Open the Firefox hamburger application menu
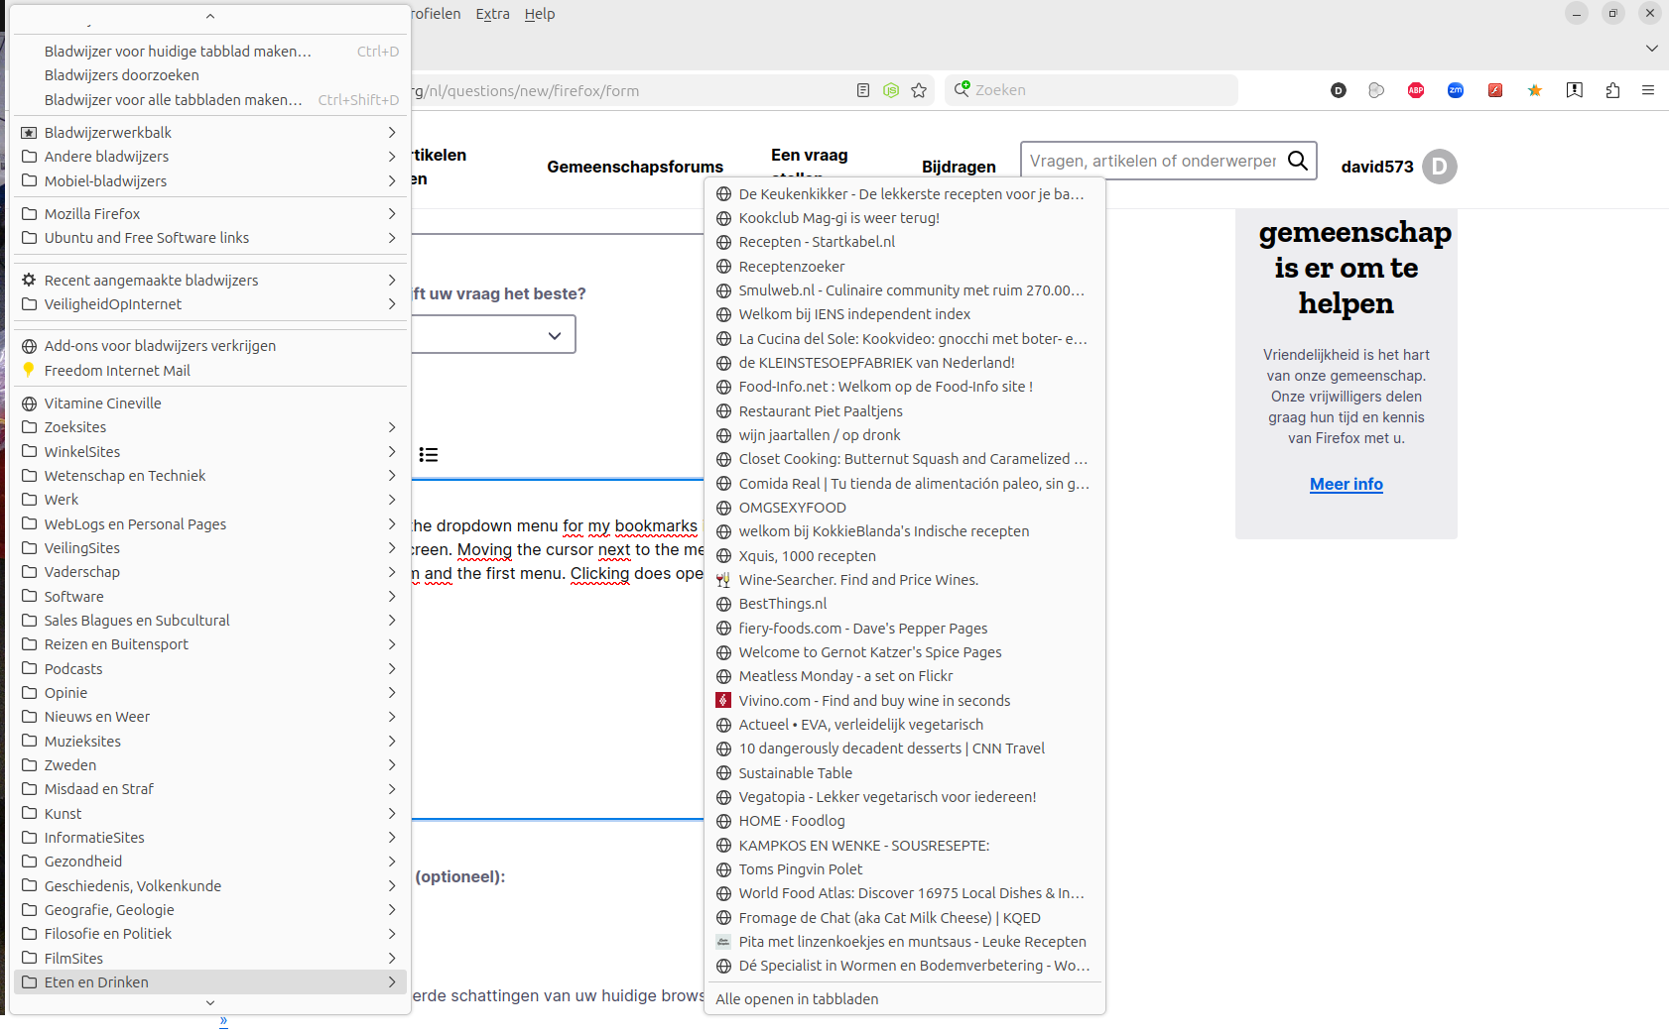This screenshot has width=1669, height=1036. 1648,90
